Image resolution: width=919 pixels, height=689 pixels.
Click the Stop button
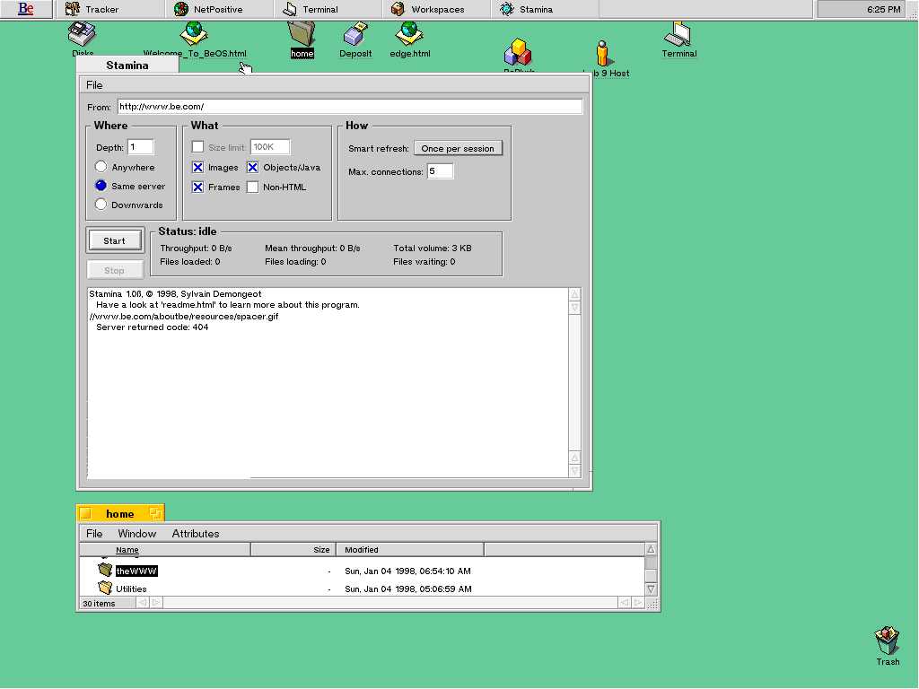click(114, 270)
